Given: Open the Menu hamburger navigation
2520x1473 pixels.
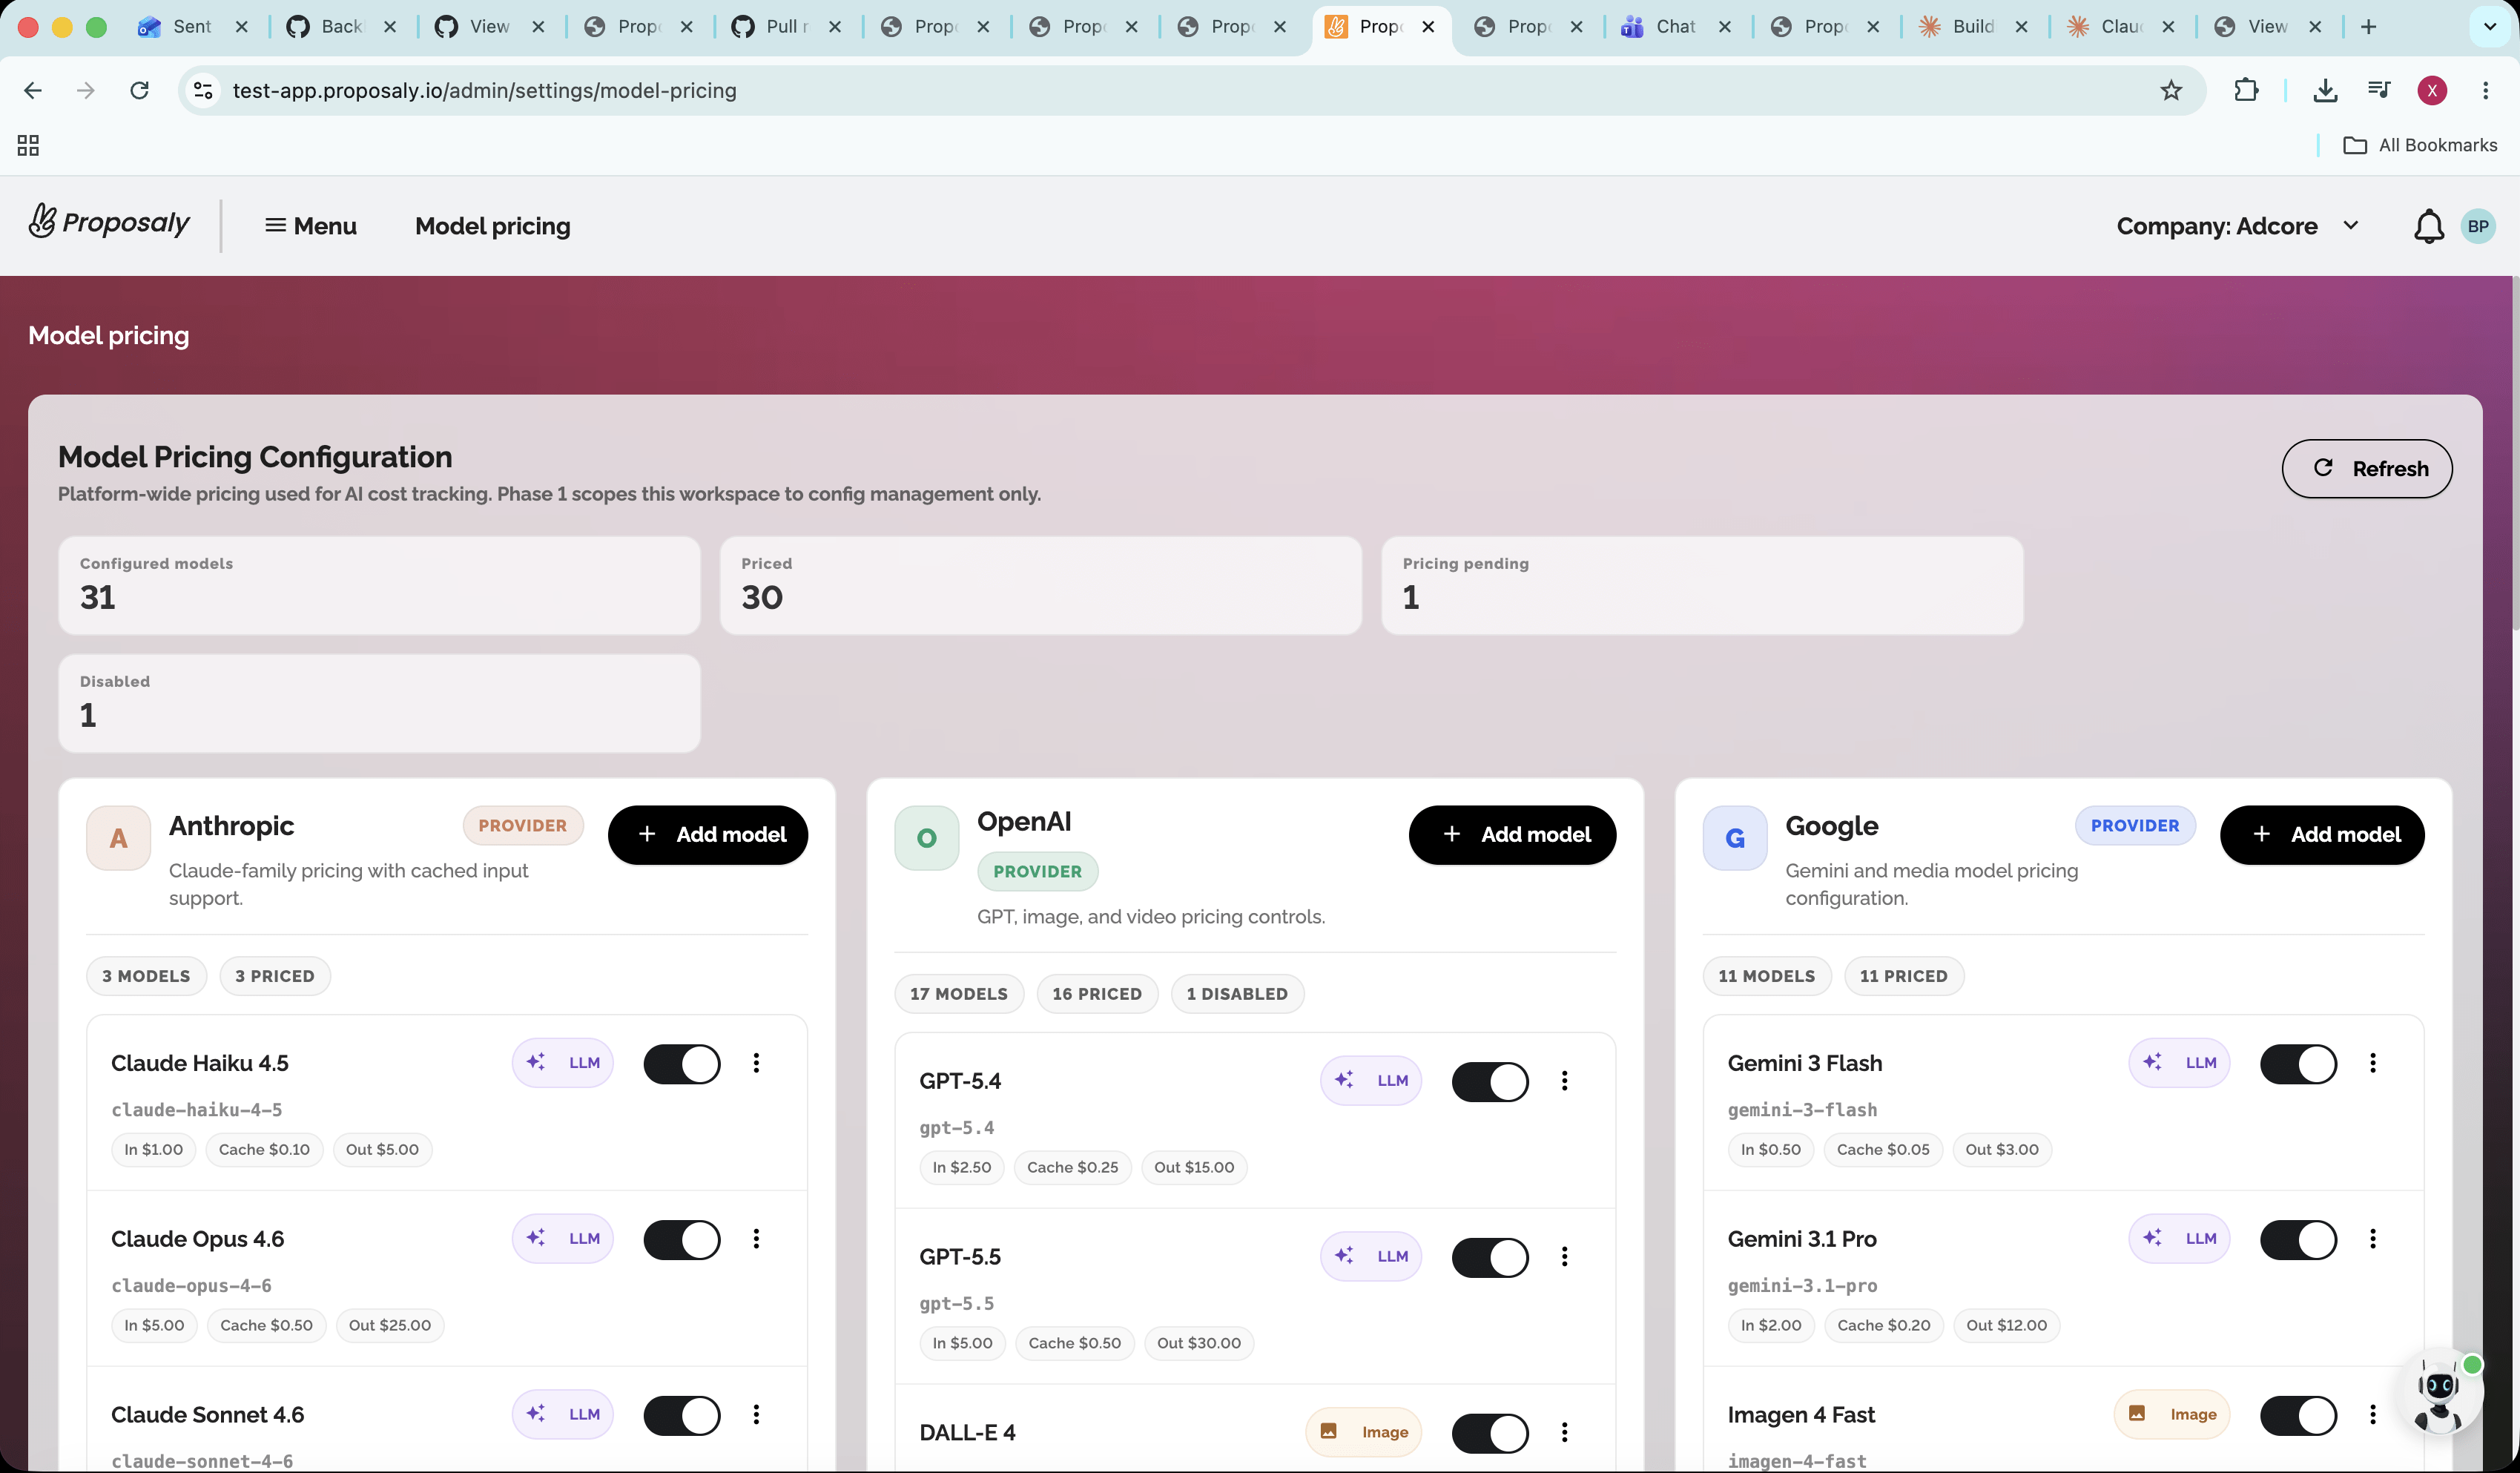Looking at the screenshot, I should point(310,226).
